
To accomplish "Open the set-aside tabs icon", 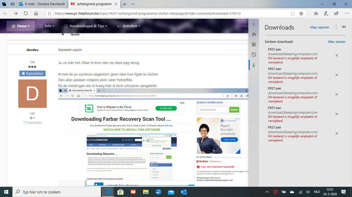I will pyautogui.click(x=4, y=4).
